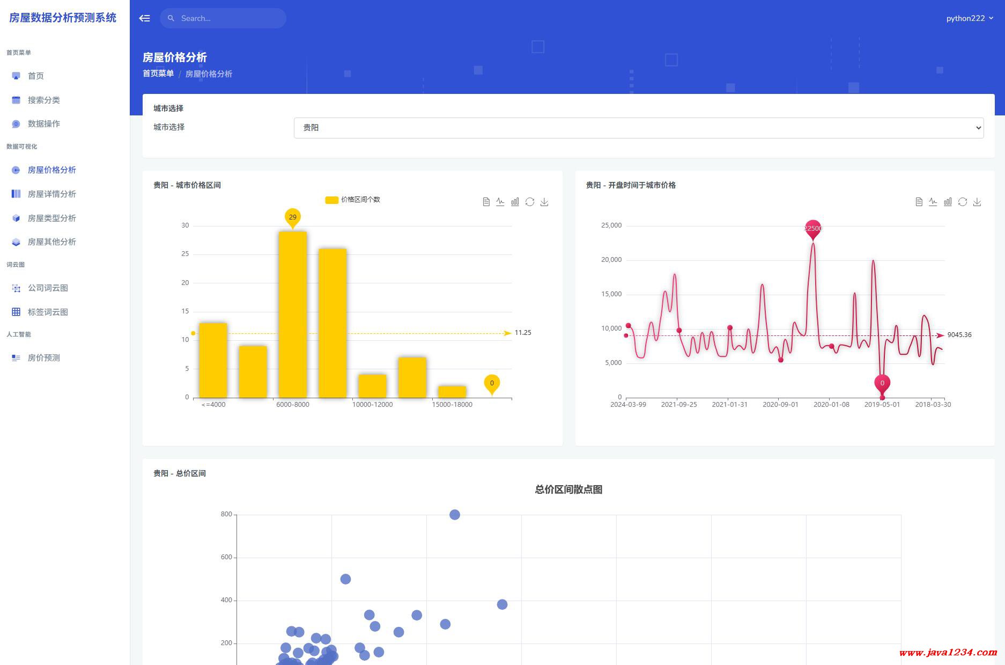Download the price range chart as image
The height and width of the screenshot is (665, 1005).
point(544,202)
